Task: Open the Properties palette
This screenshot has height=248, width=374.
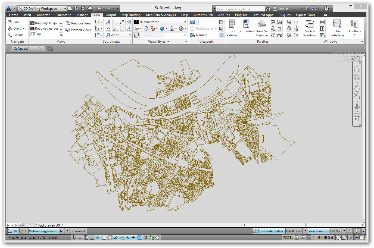Action: tap(247, 27)
